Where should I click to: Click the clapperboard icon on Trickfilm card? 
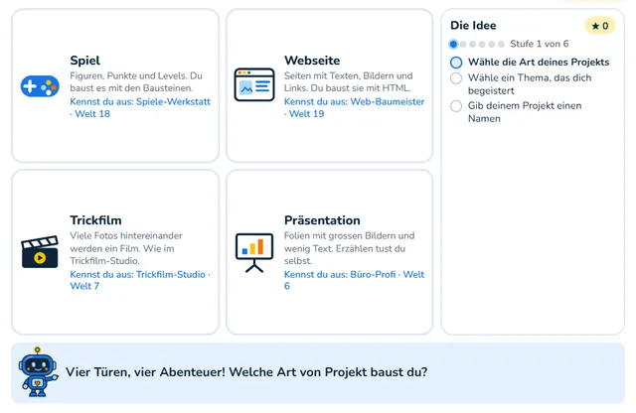point(40,251)
